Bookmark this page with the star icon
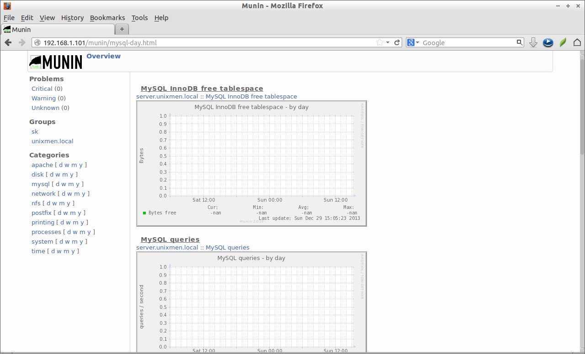This screenshot has width=585, height=354. click(x=379, y=42)
